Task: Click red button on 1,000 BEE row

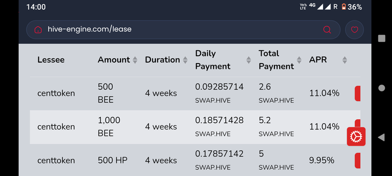Action: pyautogui.click(x=358, y=123)
